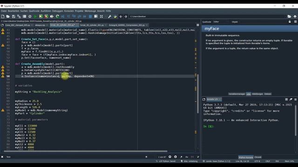Open the Suchen menu
Viewport: 298px width, 167px height.
(x=24, y=11)
